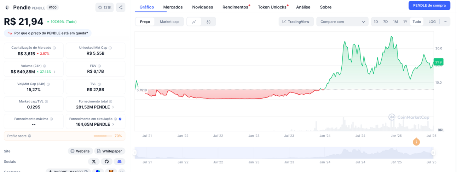This screenshot has height=172, width=457.
Task: Expand Fornecimento total 281,52M PENDLE chevron
Action: (113, 107)
